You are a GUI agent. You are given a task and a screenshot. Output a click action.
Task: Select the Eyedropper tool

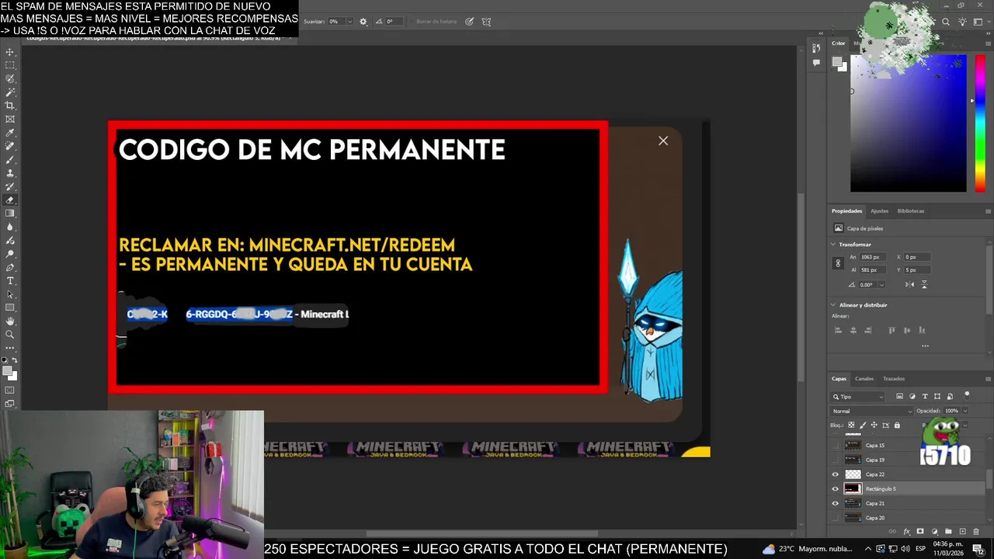(10, 132)
